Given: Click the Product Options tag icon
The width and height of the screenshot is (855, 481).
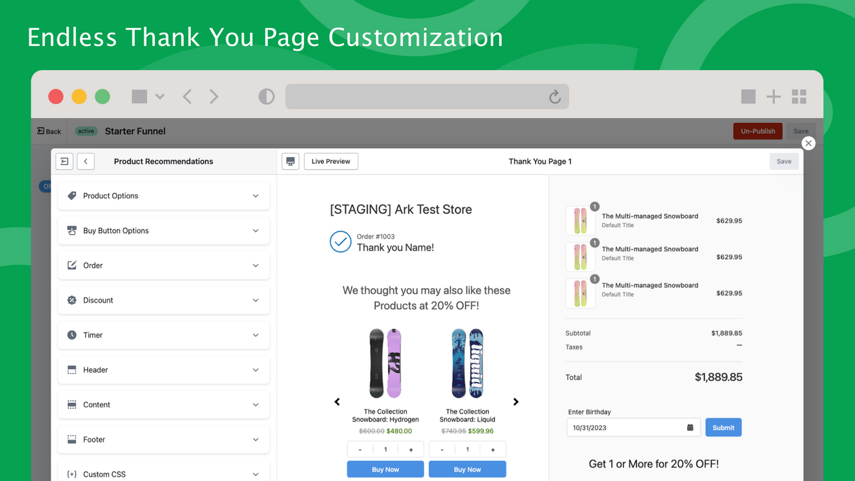Looking at the screenshot, I should coord(72,195).
